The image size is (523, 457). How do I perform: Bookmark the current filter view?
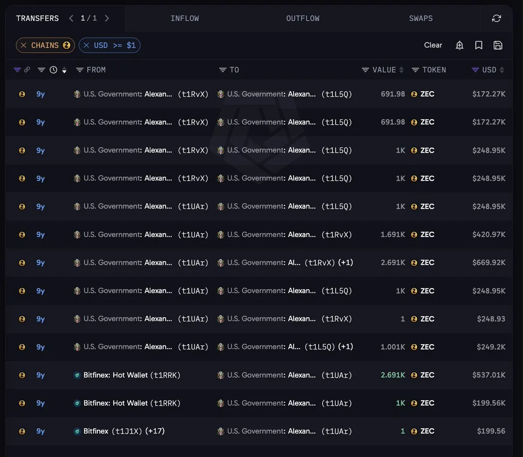pos(479,45)
